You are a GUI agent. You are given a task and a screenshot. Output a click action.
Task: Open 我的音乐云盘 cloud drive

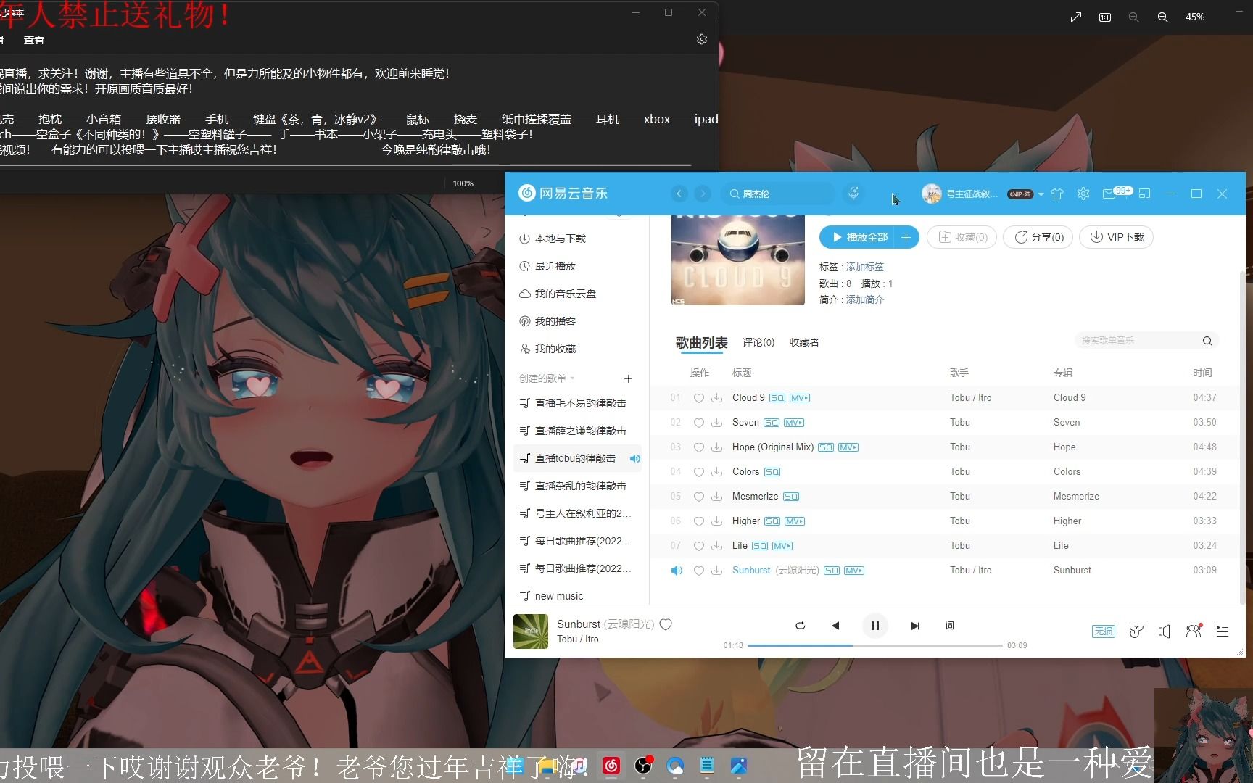coord(558,294)
